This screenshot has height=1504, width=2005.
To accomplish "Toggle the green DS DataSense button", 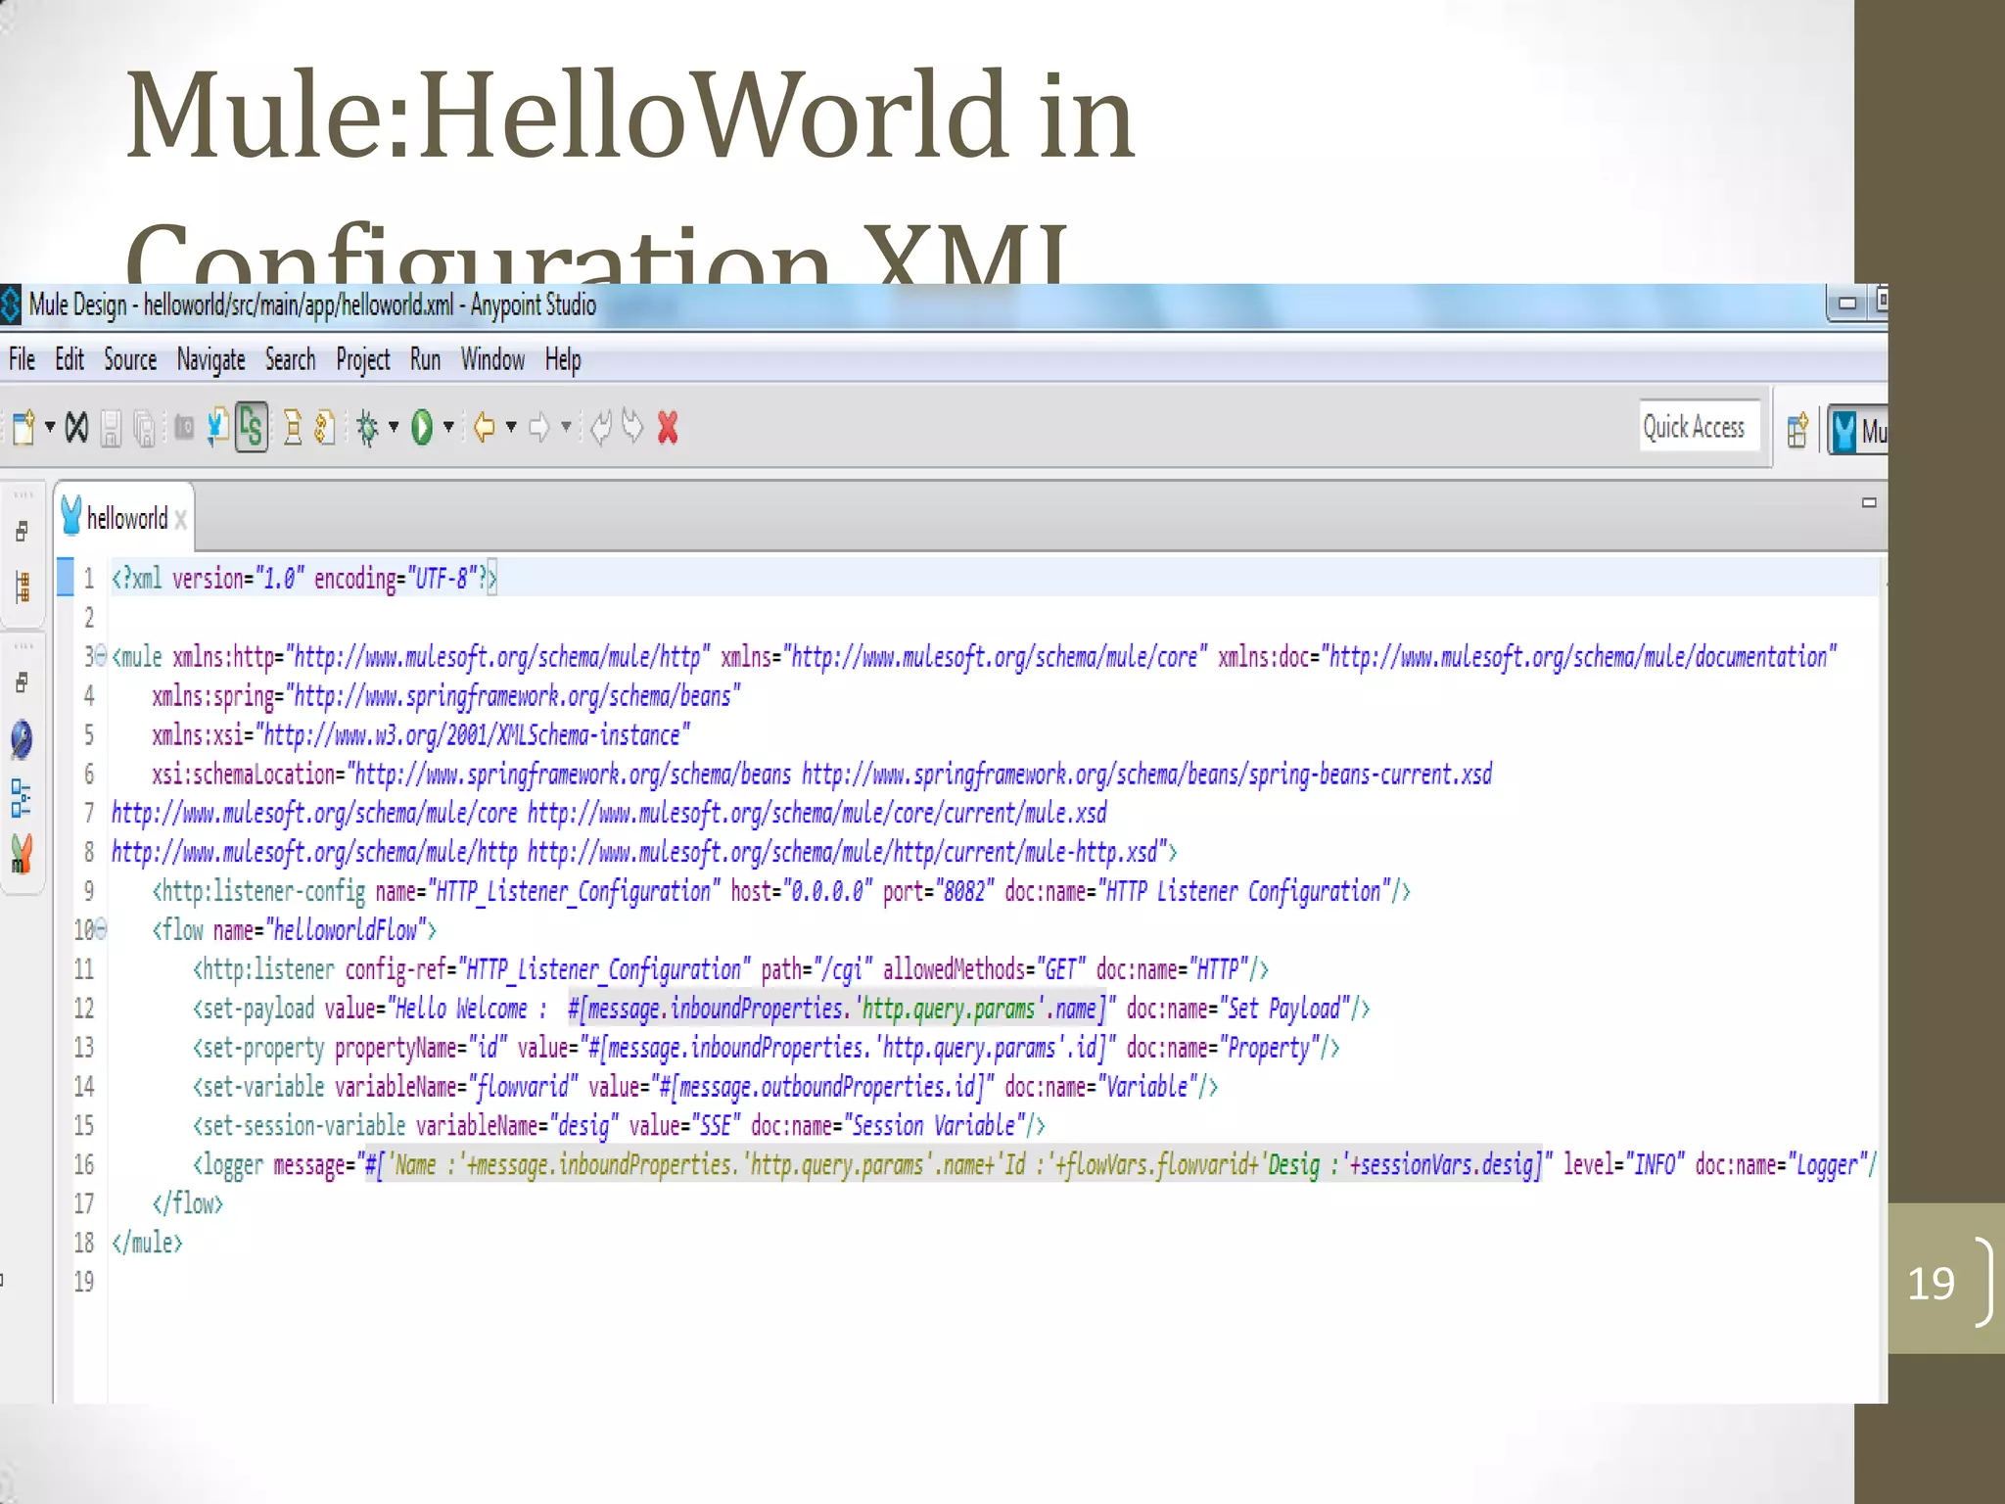I will [252, 428].
